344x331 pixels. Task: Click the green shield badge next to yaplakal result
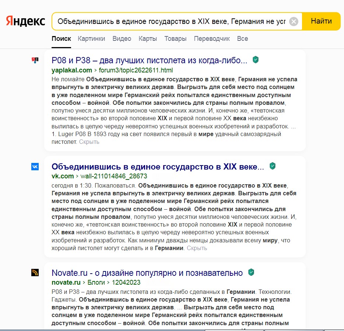click(256, 60)
